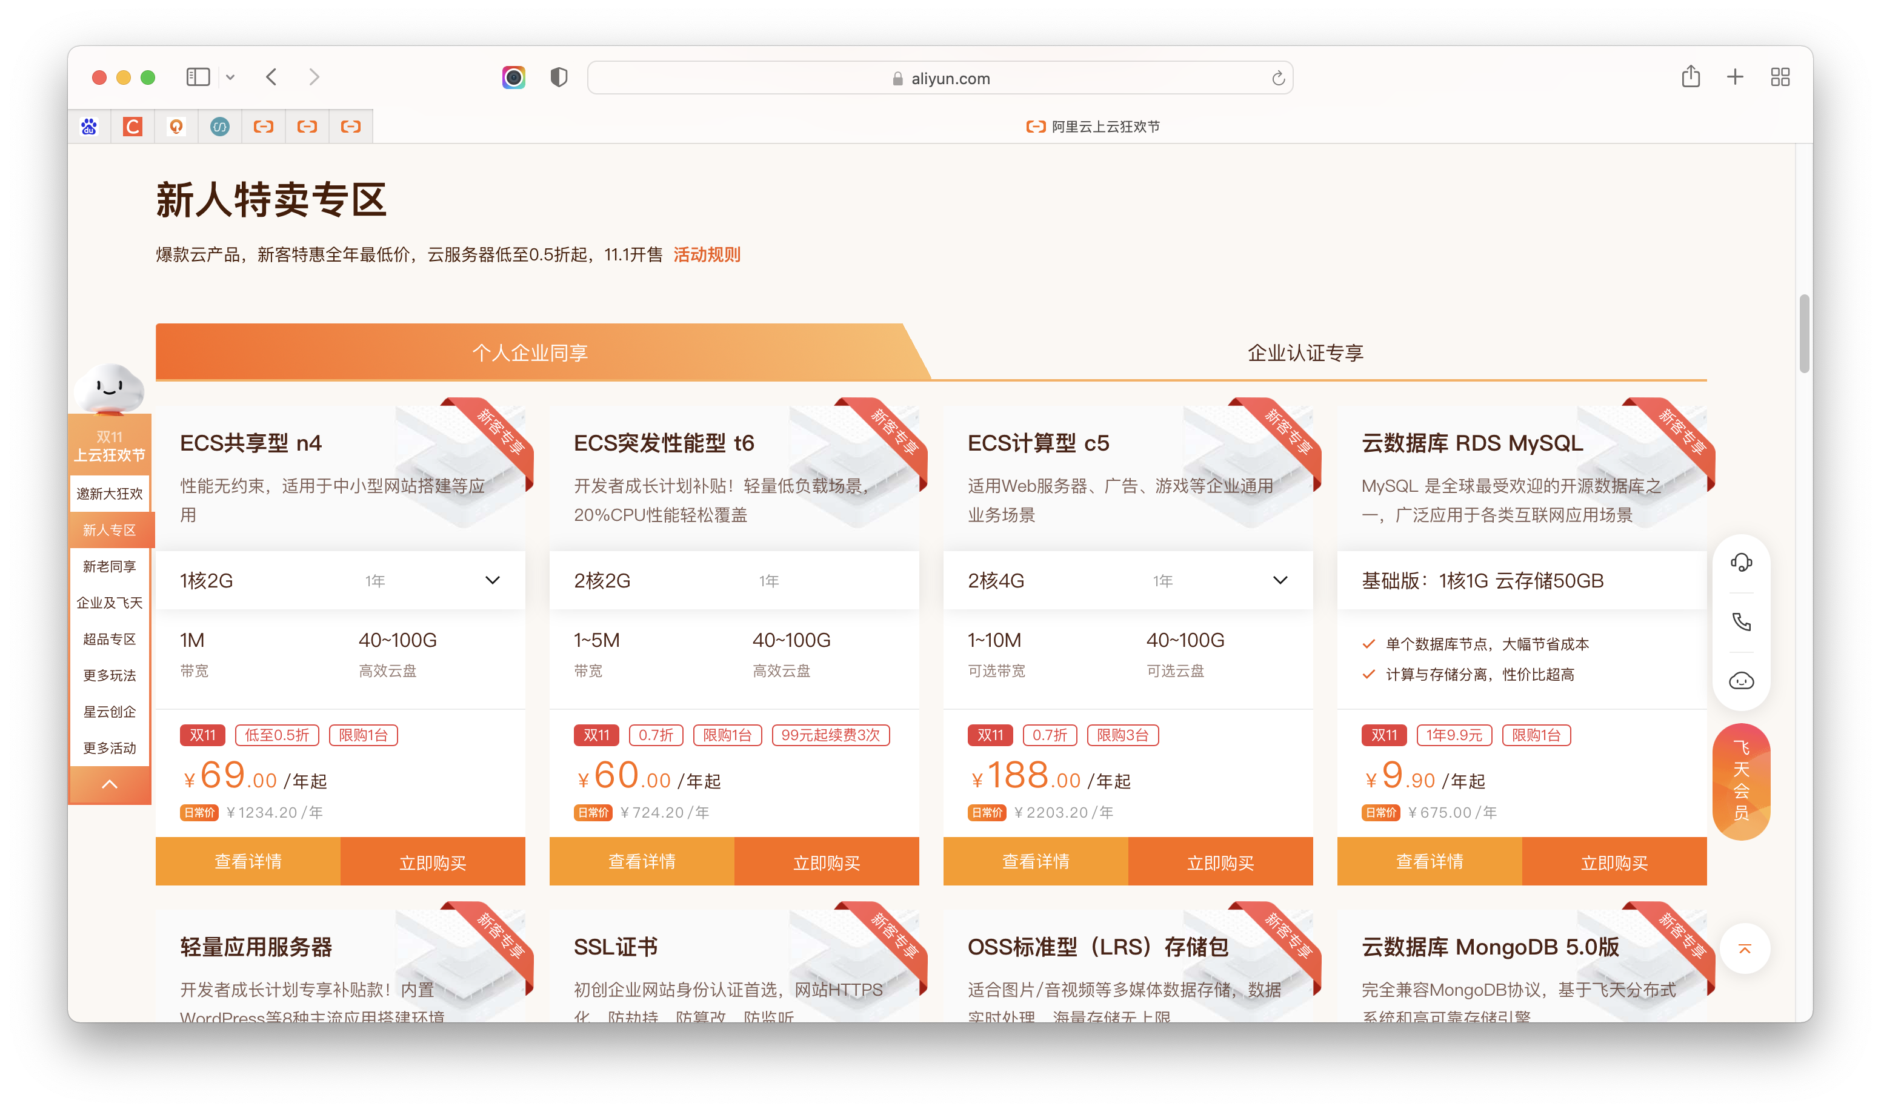The height and width of the screenshot is (1112, 1881).
Task: Select the 阿里云上云狂欢节 browser tab
Action: [x=1093, y=127]
